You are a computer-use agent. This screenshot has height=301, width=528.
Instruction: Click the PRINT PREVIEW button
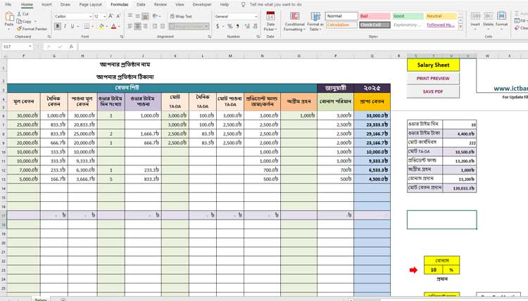pyautogui.click(x=433, y=78)
